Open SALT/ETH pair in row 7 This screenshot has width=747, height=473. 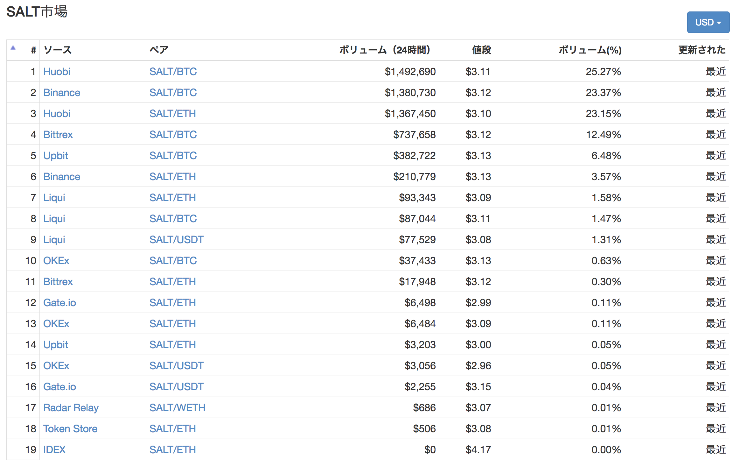pyautogui.click(x=173, y=198)
